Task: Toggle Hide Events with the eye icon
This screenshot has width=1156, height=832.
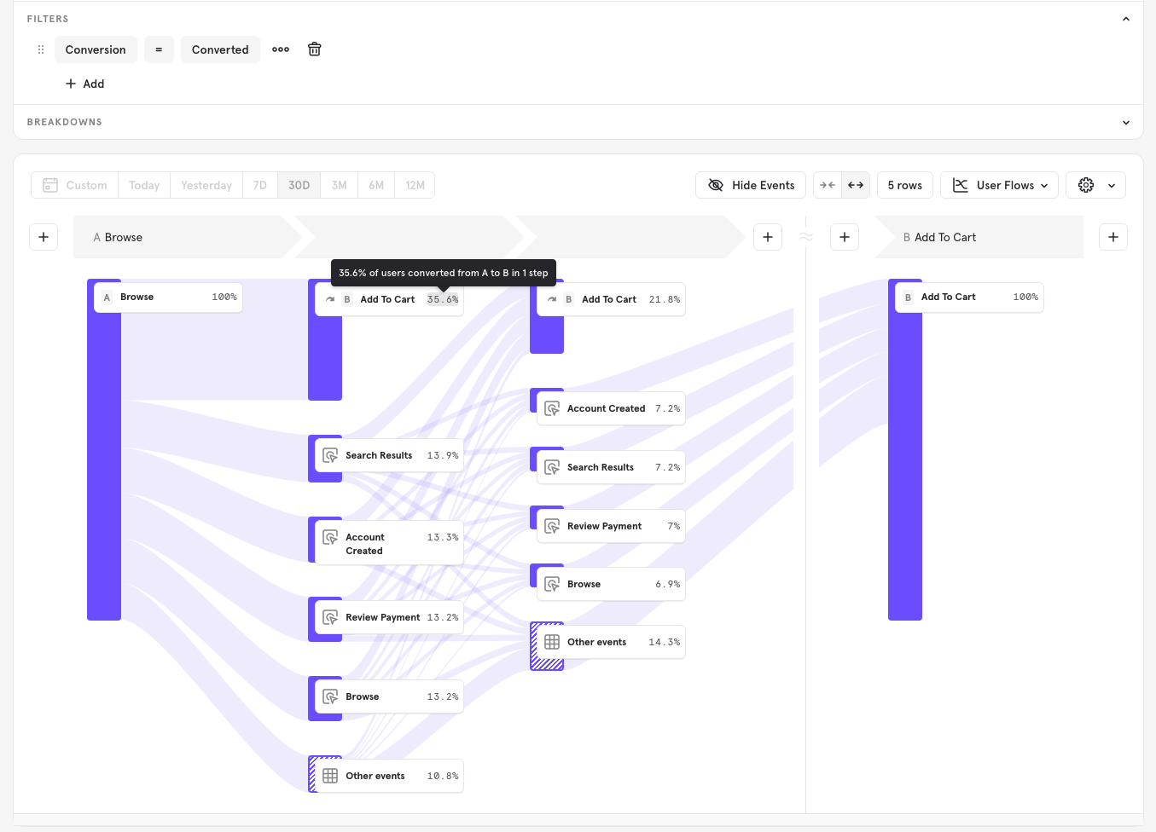Action: [x=715, y=184]
